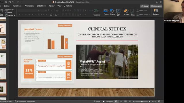Toggle italic formatting
184x103 pixels.
[x=22, y=15]
